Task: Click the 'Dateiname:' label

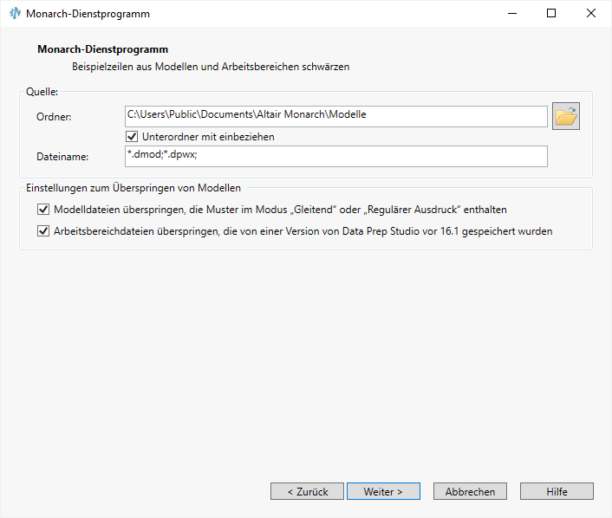Action: (62, 157)
